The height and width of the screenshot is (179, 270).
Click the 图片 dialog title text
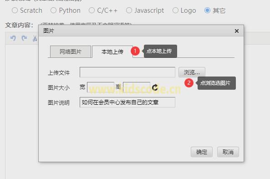coord(49,31)
